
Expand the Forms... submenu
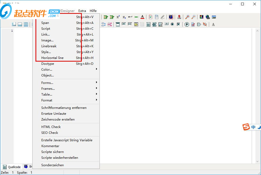tap(66, 83)
